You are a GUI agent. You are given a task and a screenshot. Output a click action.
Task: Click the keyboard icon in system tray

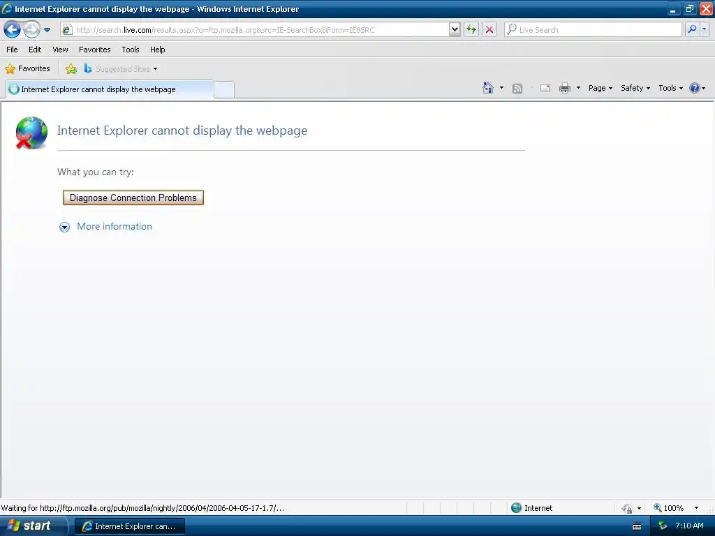[637, 526]
